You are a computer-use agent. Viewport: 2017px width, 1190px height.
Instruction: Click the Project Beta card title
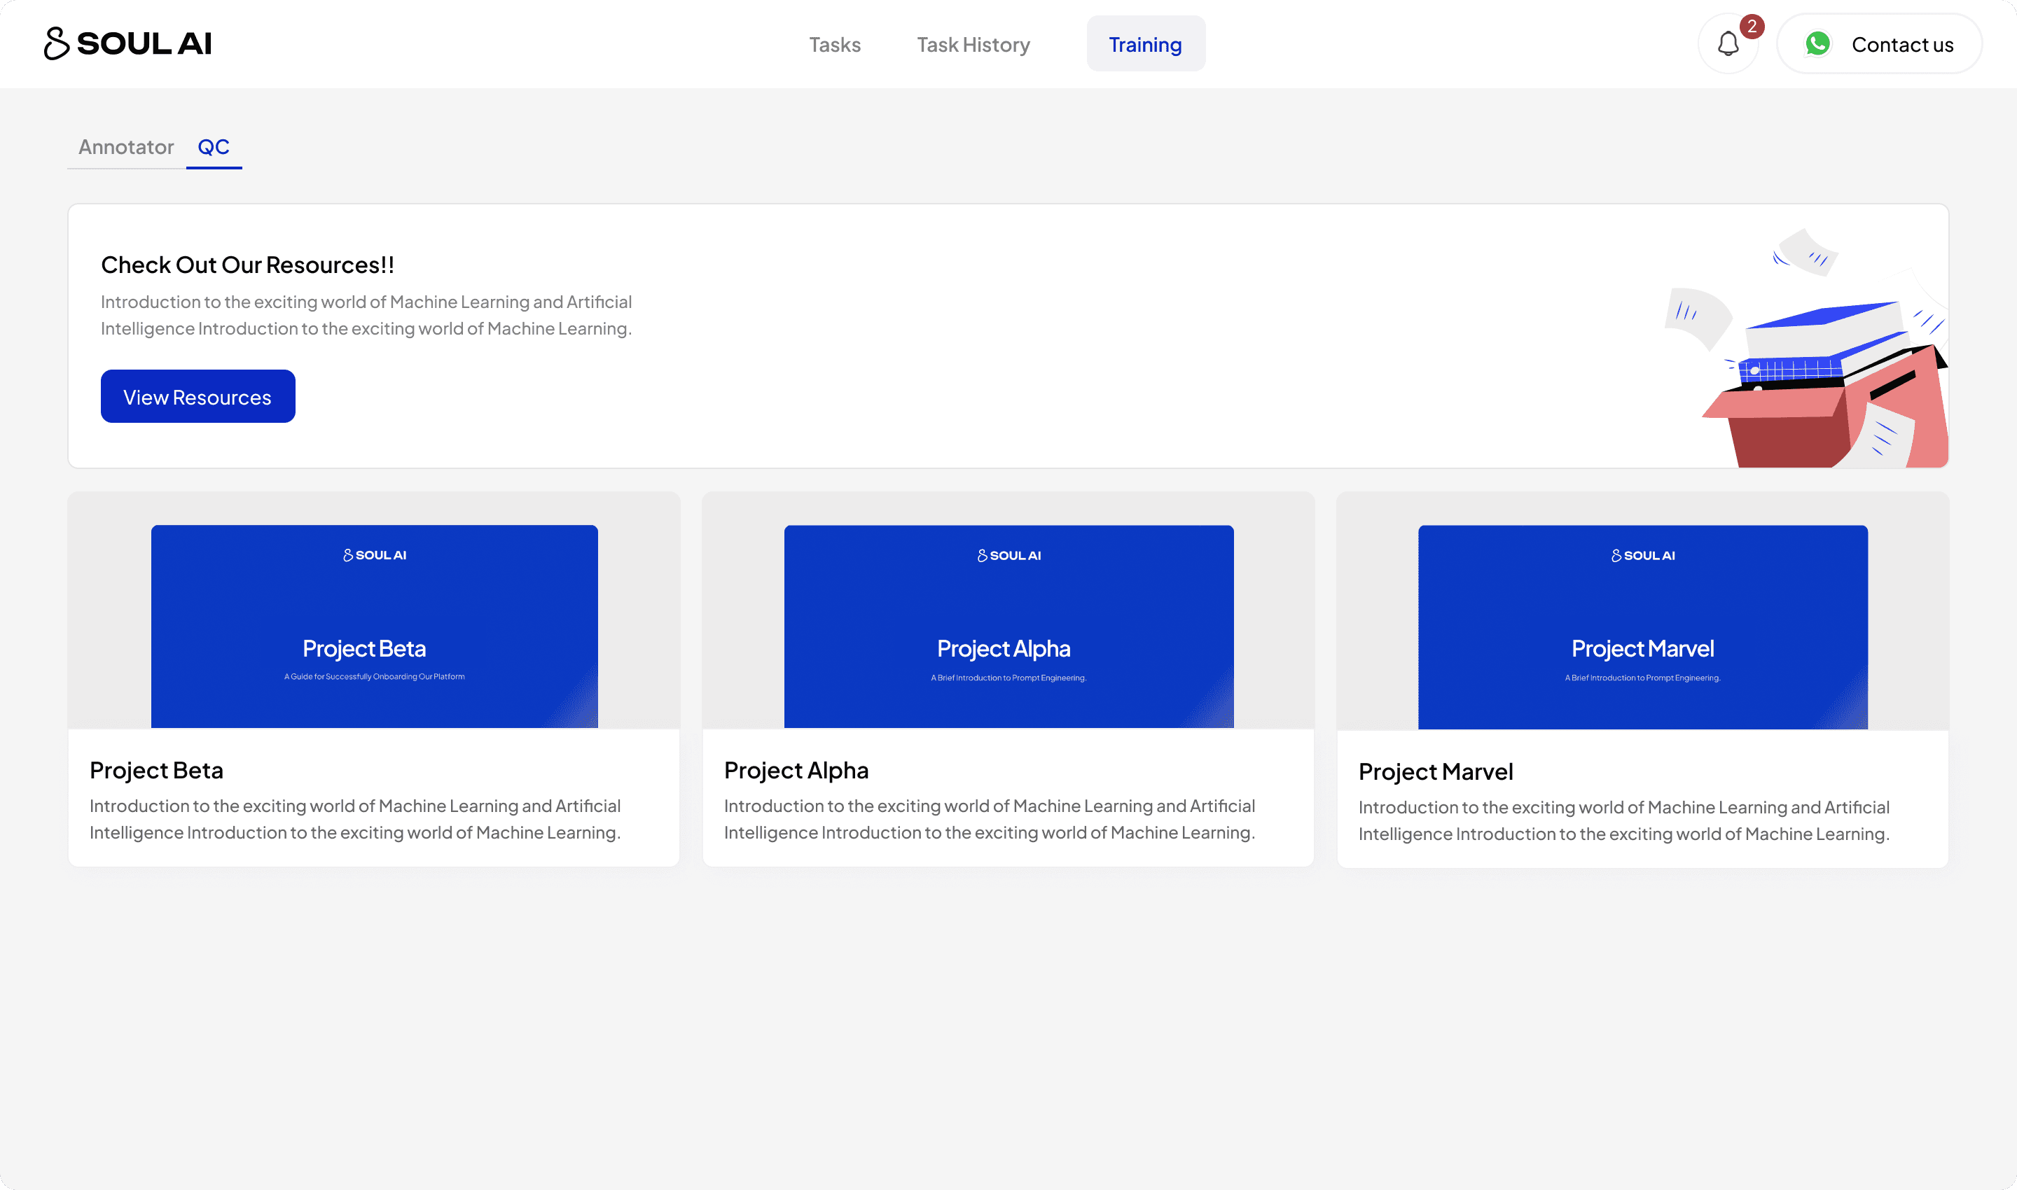(156, 770)
